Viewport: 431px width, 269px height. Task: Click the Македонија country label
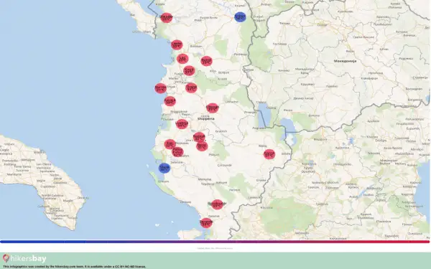pos(346,61)
